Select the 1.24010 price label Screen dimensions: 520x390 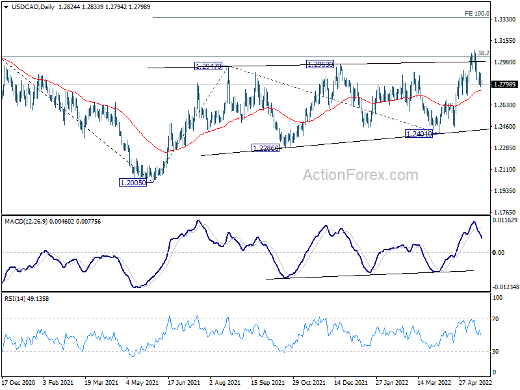coord(419,134)
